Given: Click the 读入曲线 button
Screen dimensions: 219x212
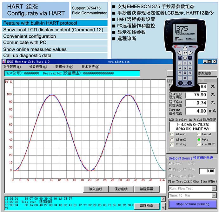Looking at the screenshot, I should pyautogui.click(x=96, y=189).
